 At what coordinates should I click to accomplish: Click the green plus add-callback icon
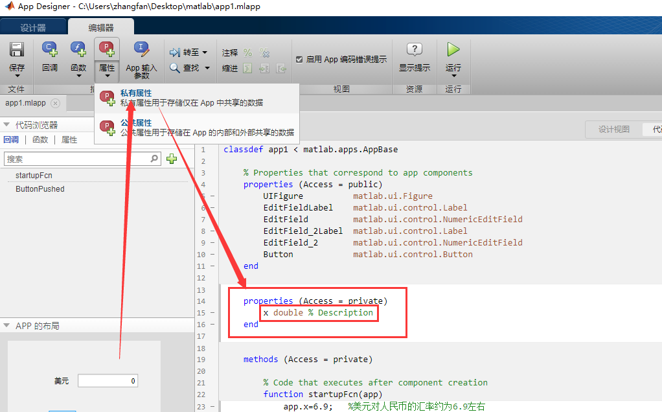pyautogui.click(x=172, y=159)
